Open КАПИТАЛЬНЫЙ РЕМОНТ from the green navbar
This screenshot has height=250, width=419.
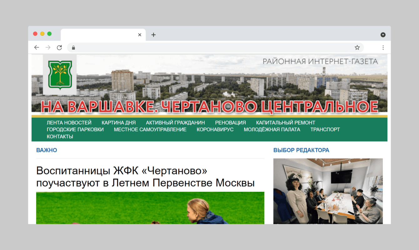tap(285, 122)
